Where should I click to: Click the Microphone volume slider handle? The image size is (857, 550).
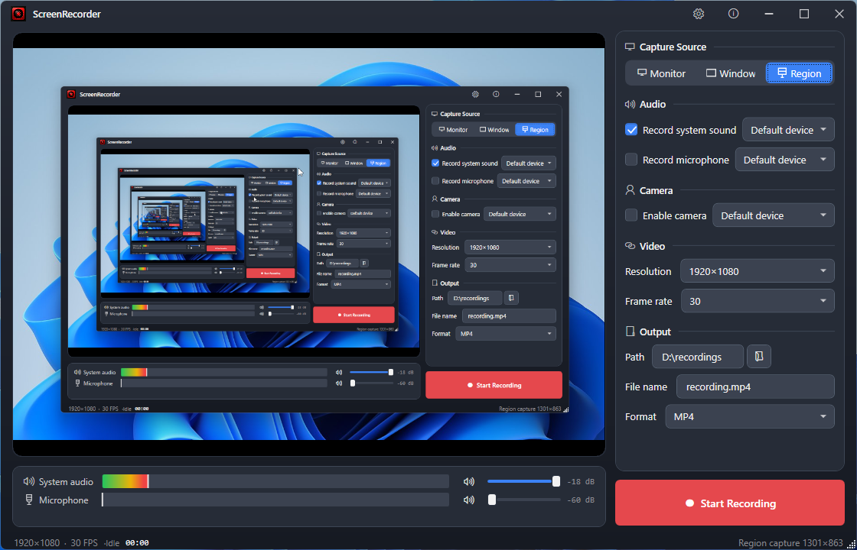coord(492,500)
